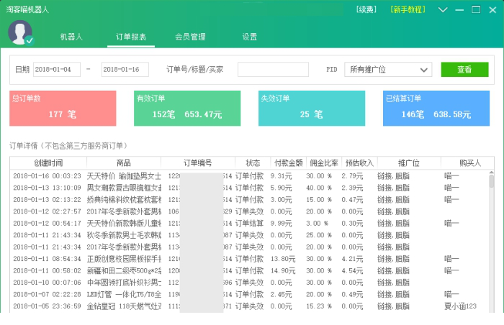504x325 pixels.
Task: Click the 2.79元 estimated income cell
Action: pyautogui.click(x=352, y=176)
